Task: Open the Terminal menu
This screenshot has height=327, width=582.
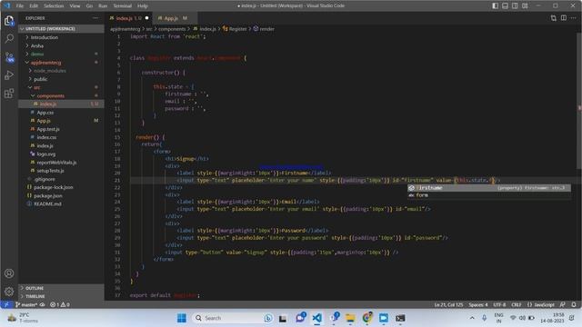Action: coord(122,5)
